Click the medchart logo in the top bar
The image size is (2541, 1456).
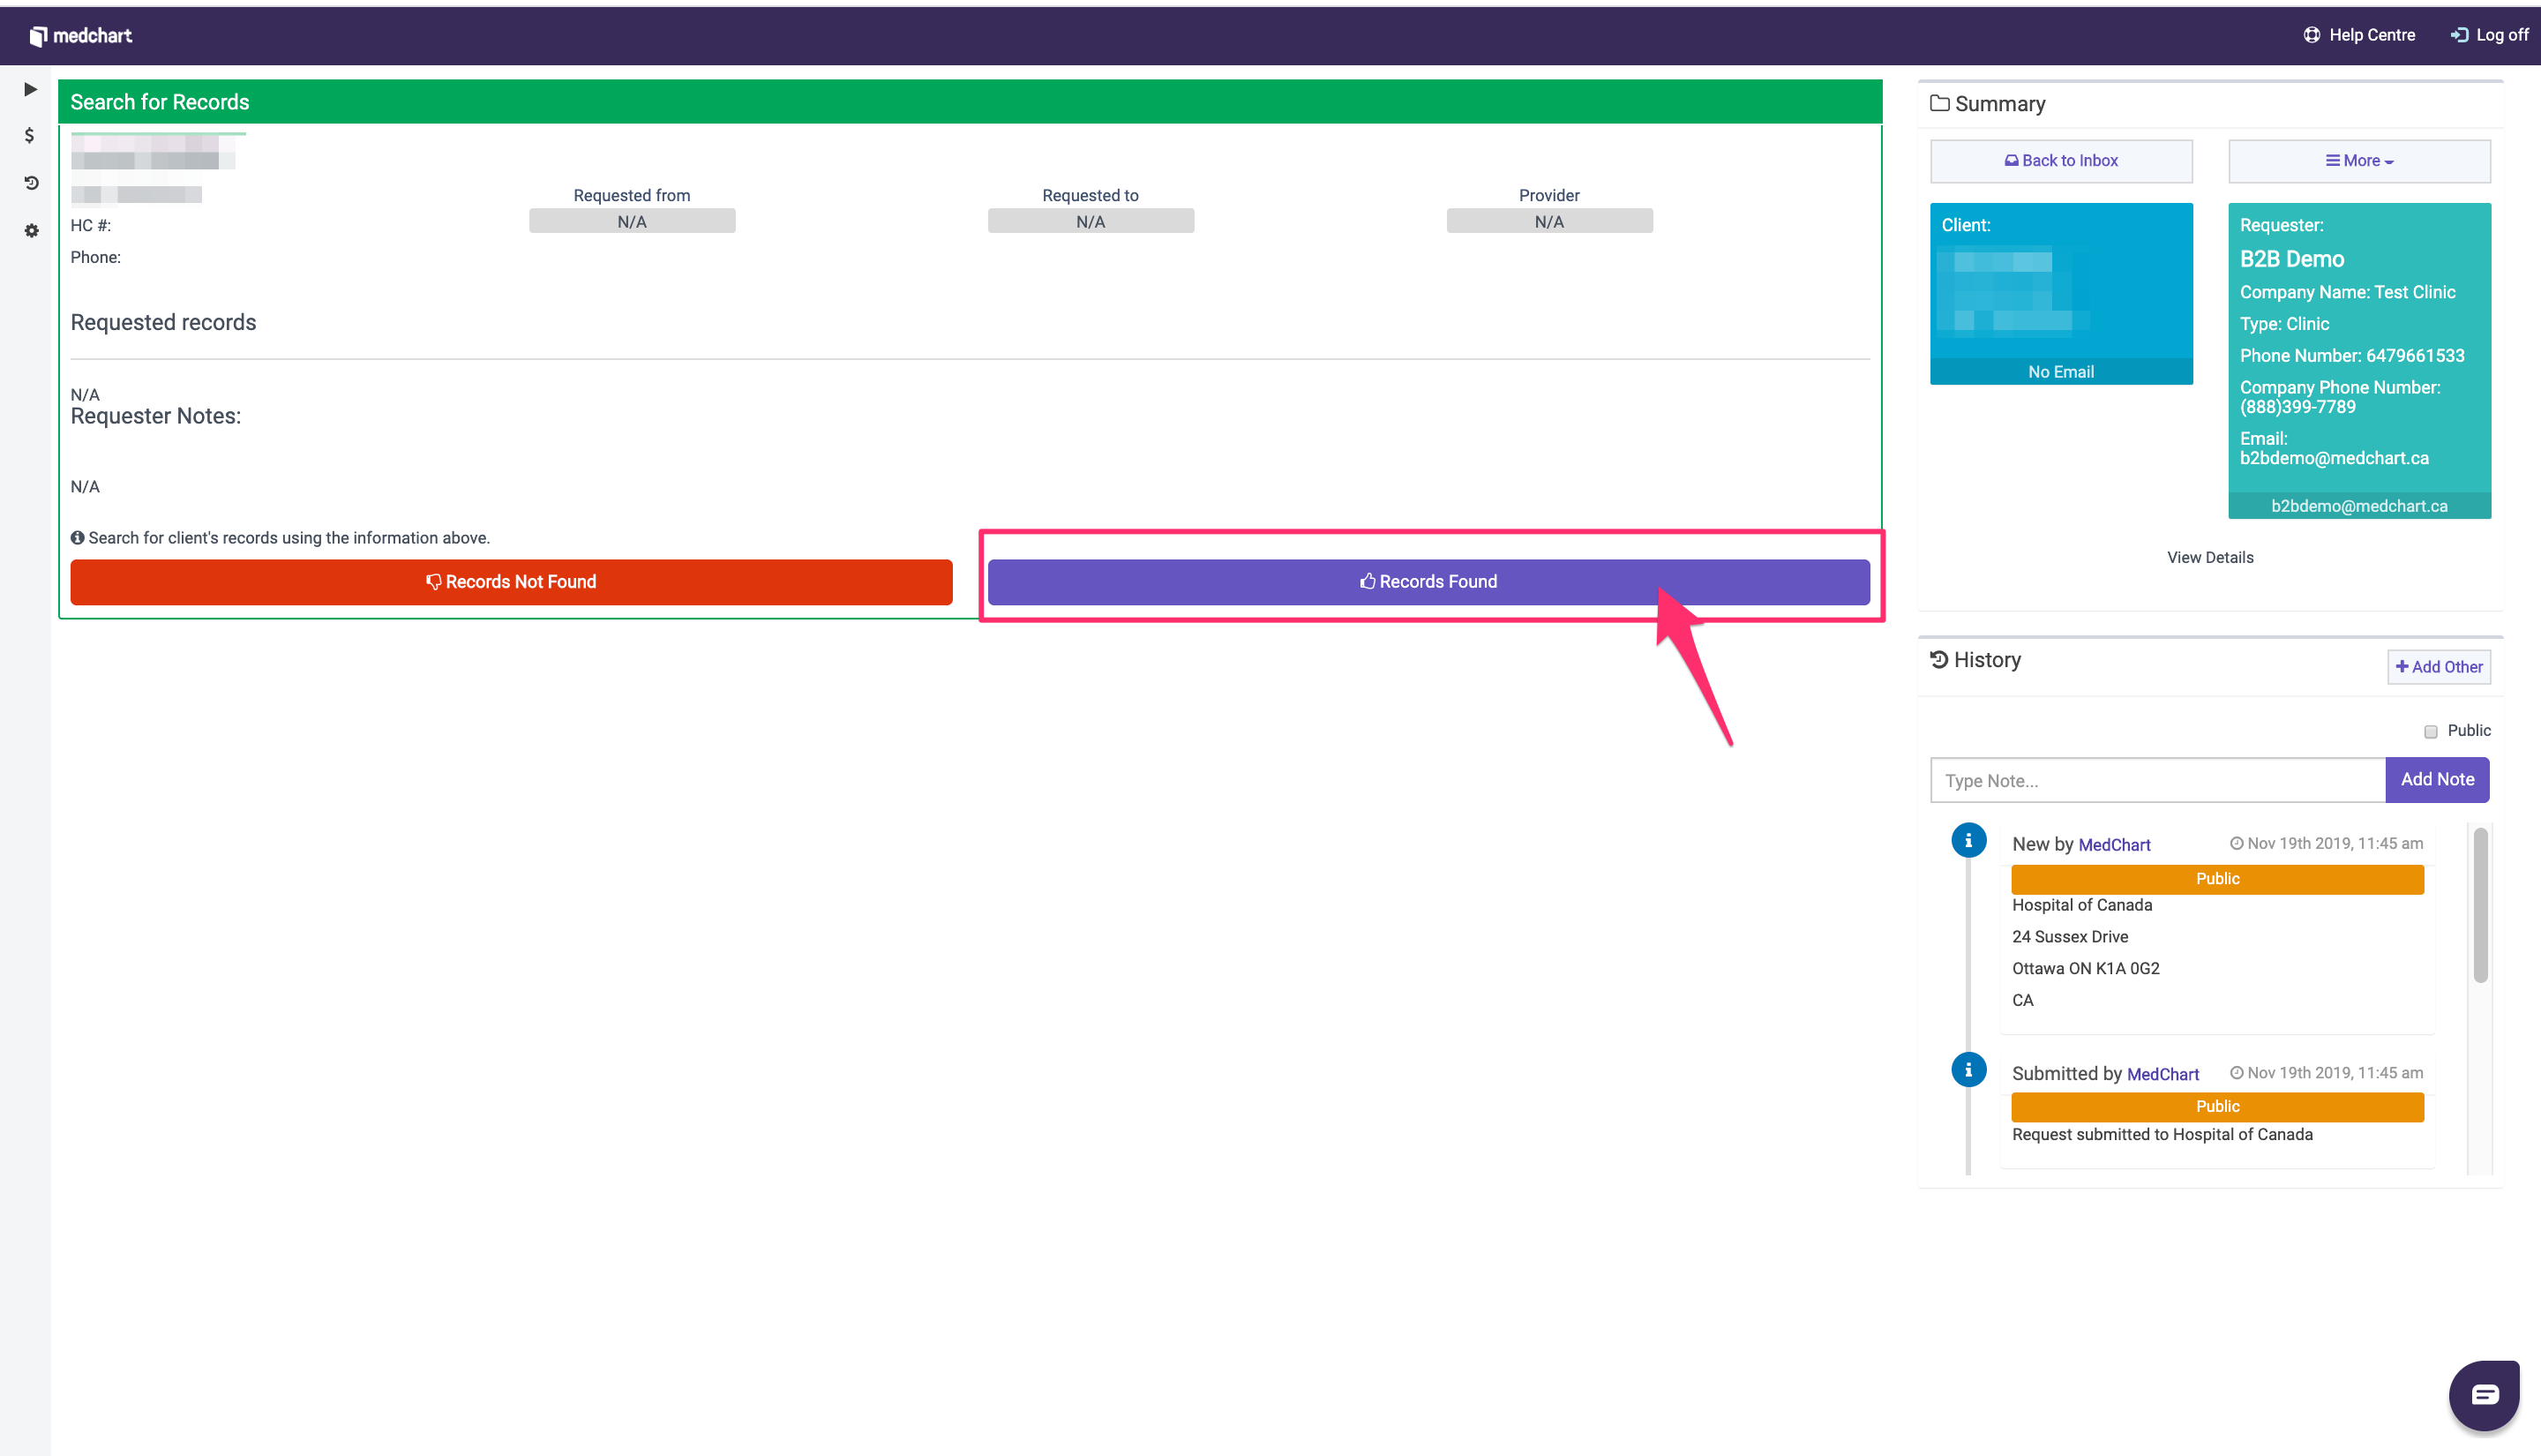pyautogui.click(x=82, y=35)
